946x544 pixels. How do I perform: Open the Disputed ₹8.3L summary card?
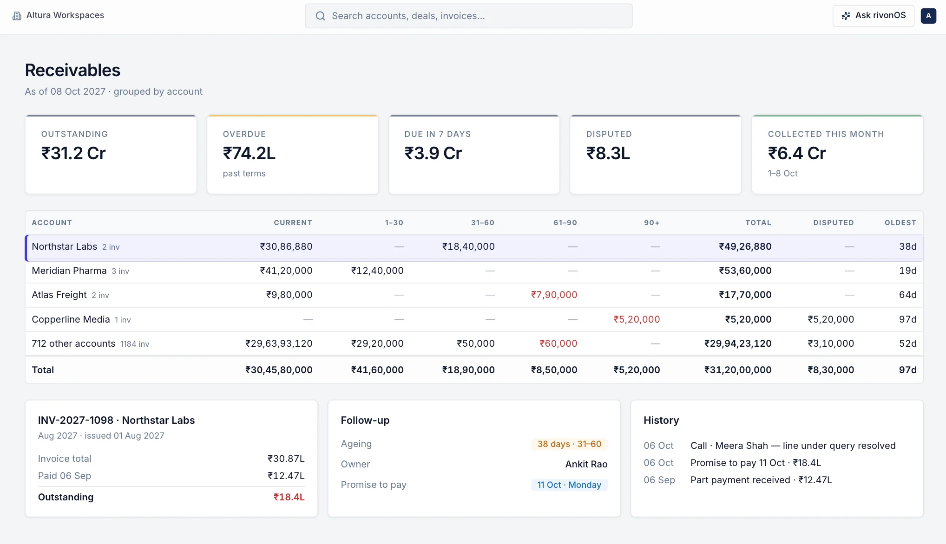point(656,155)
